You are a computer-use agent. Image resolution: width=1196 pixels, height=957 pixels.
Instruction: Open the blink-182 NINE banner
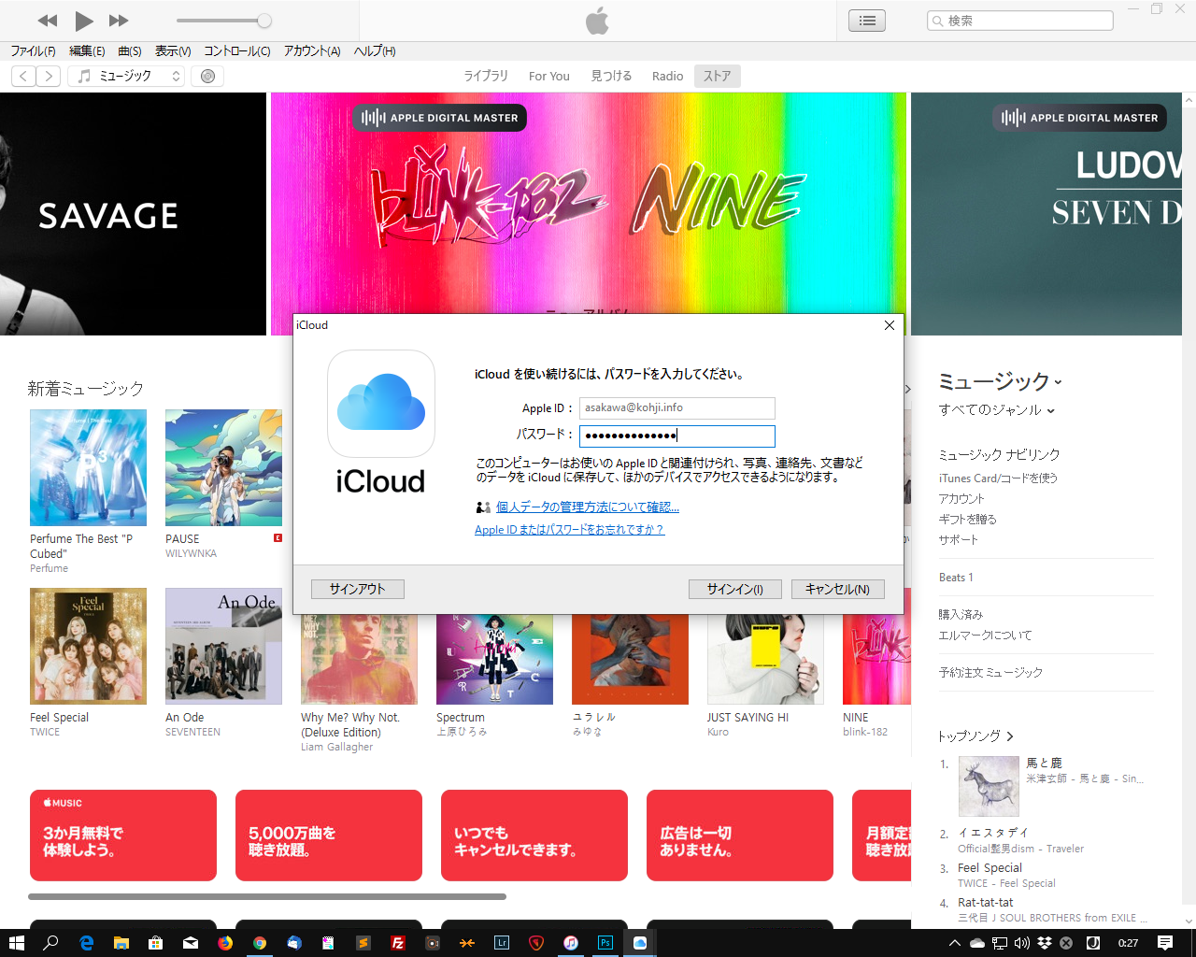(x=589, y=203)
